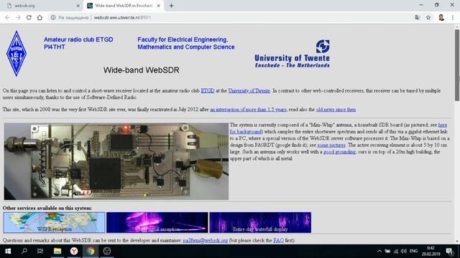Screen dimensions: 460x258
Task: Open the round app icon after Chrome in taskbar
Action: 107,251
